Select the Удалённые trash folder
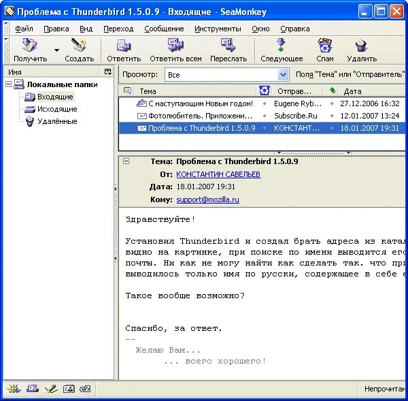The image size is (408, 401). click(x=57, y=121)
